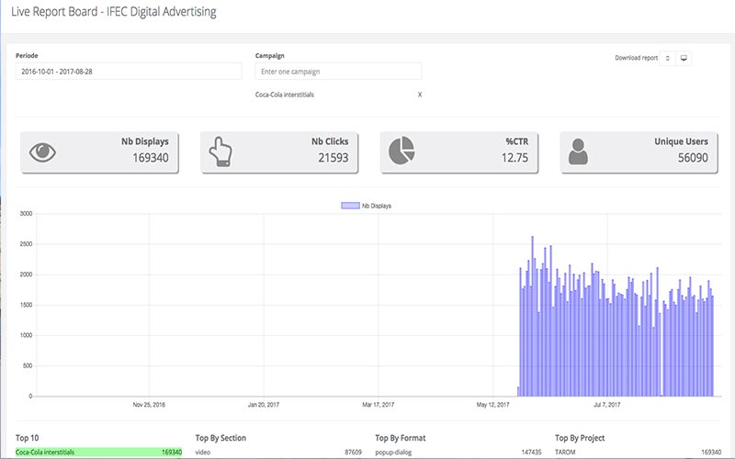
Task: Click the Nb Displays value 169340
Action: [x=151, y=158]
